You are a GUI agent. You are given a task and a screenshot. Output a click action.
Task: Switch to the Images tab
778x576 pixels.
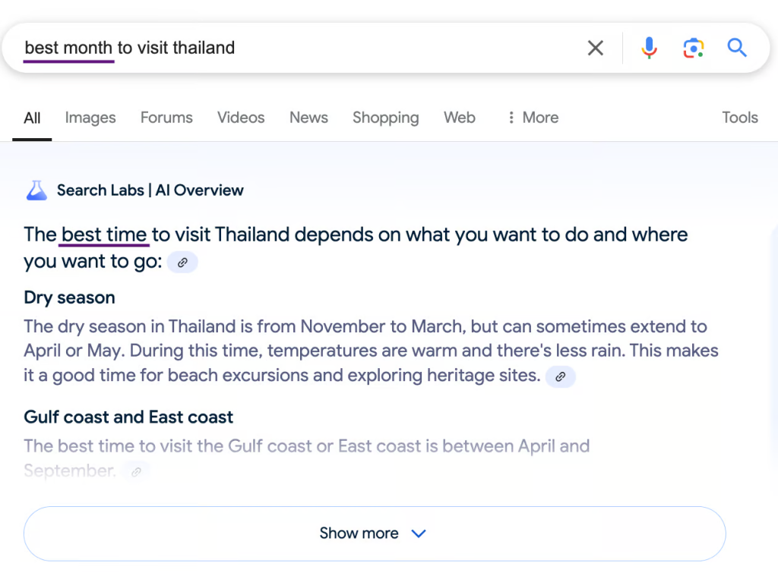[90, 118]
